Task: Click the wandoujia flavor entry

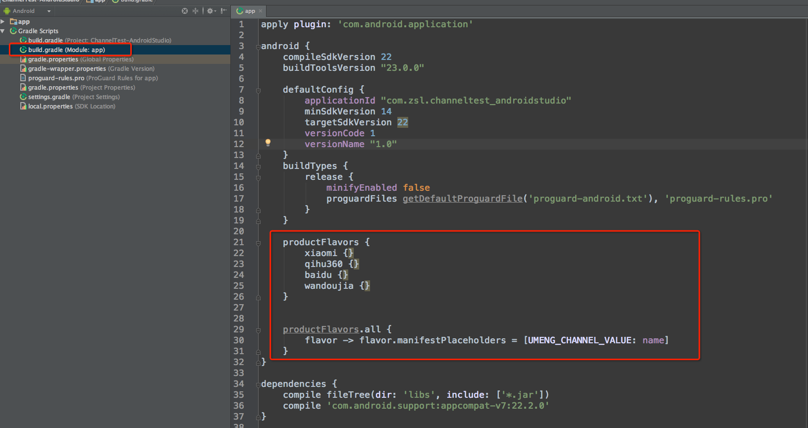Action: pos(337,286)
